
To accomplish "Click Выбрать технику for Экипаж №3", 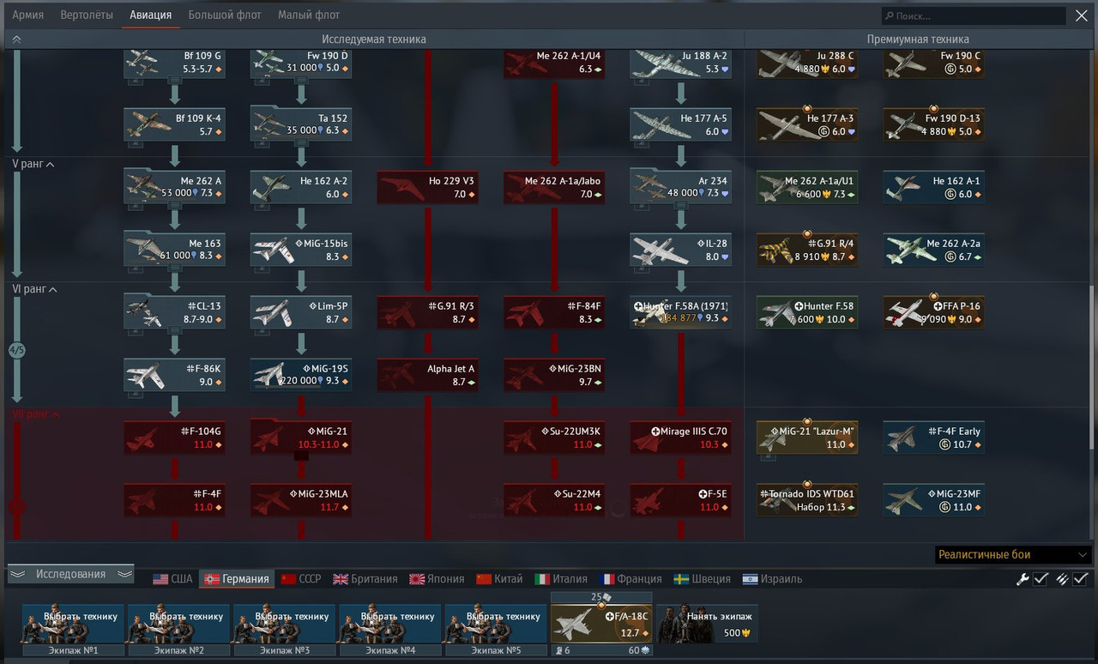I will (x=285, y=624).
